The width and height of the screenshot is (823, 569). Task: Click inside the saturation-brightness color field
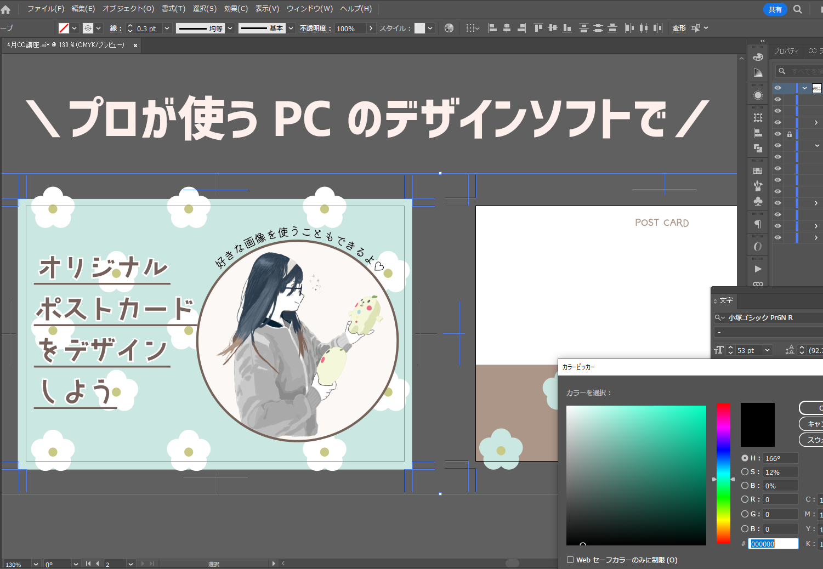tap(636, 475)
